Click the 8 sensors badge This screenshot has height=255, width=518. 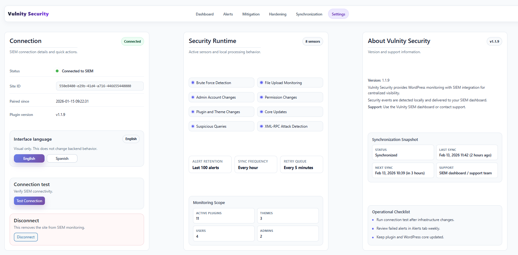coord(313,41)
